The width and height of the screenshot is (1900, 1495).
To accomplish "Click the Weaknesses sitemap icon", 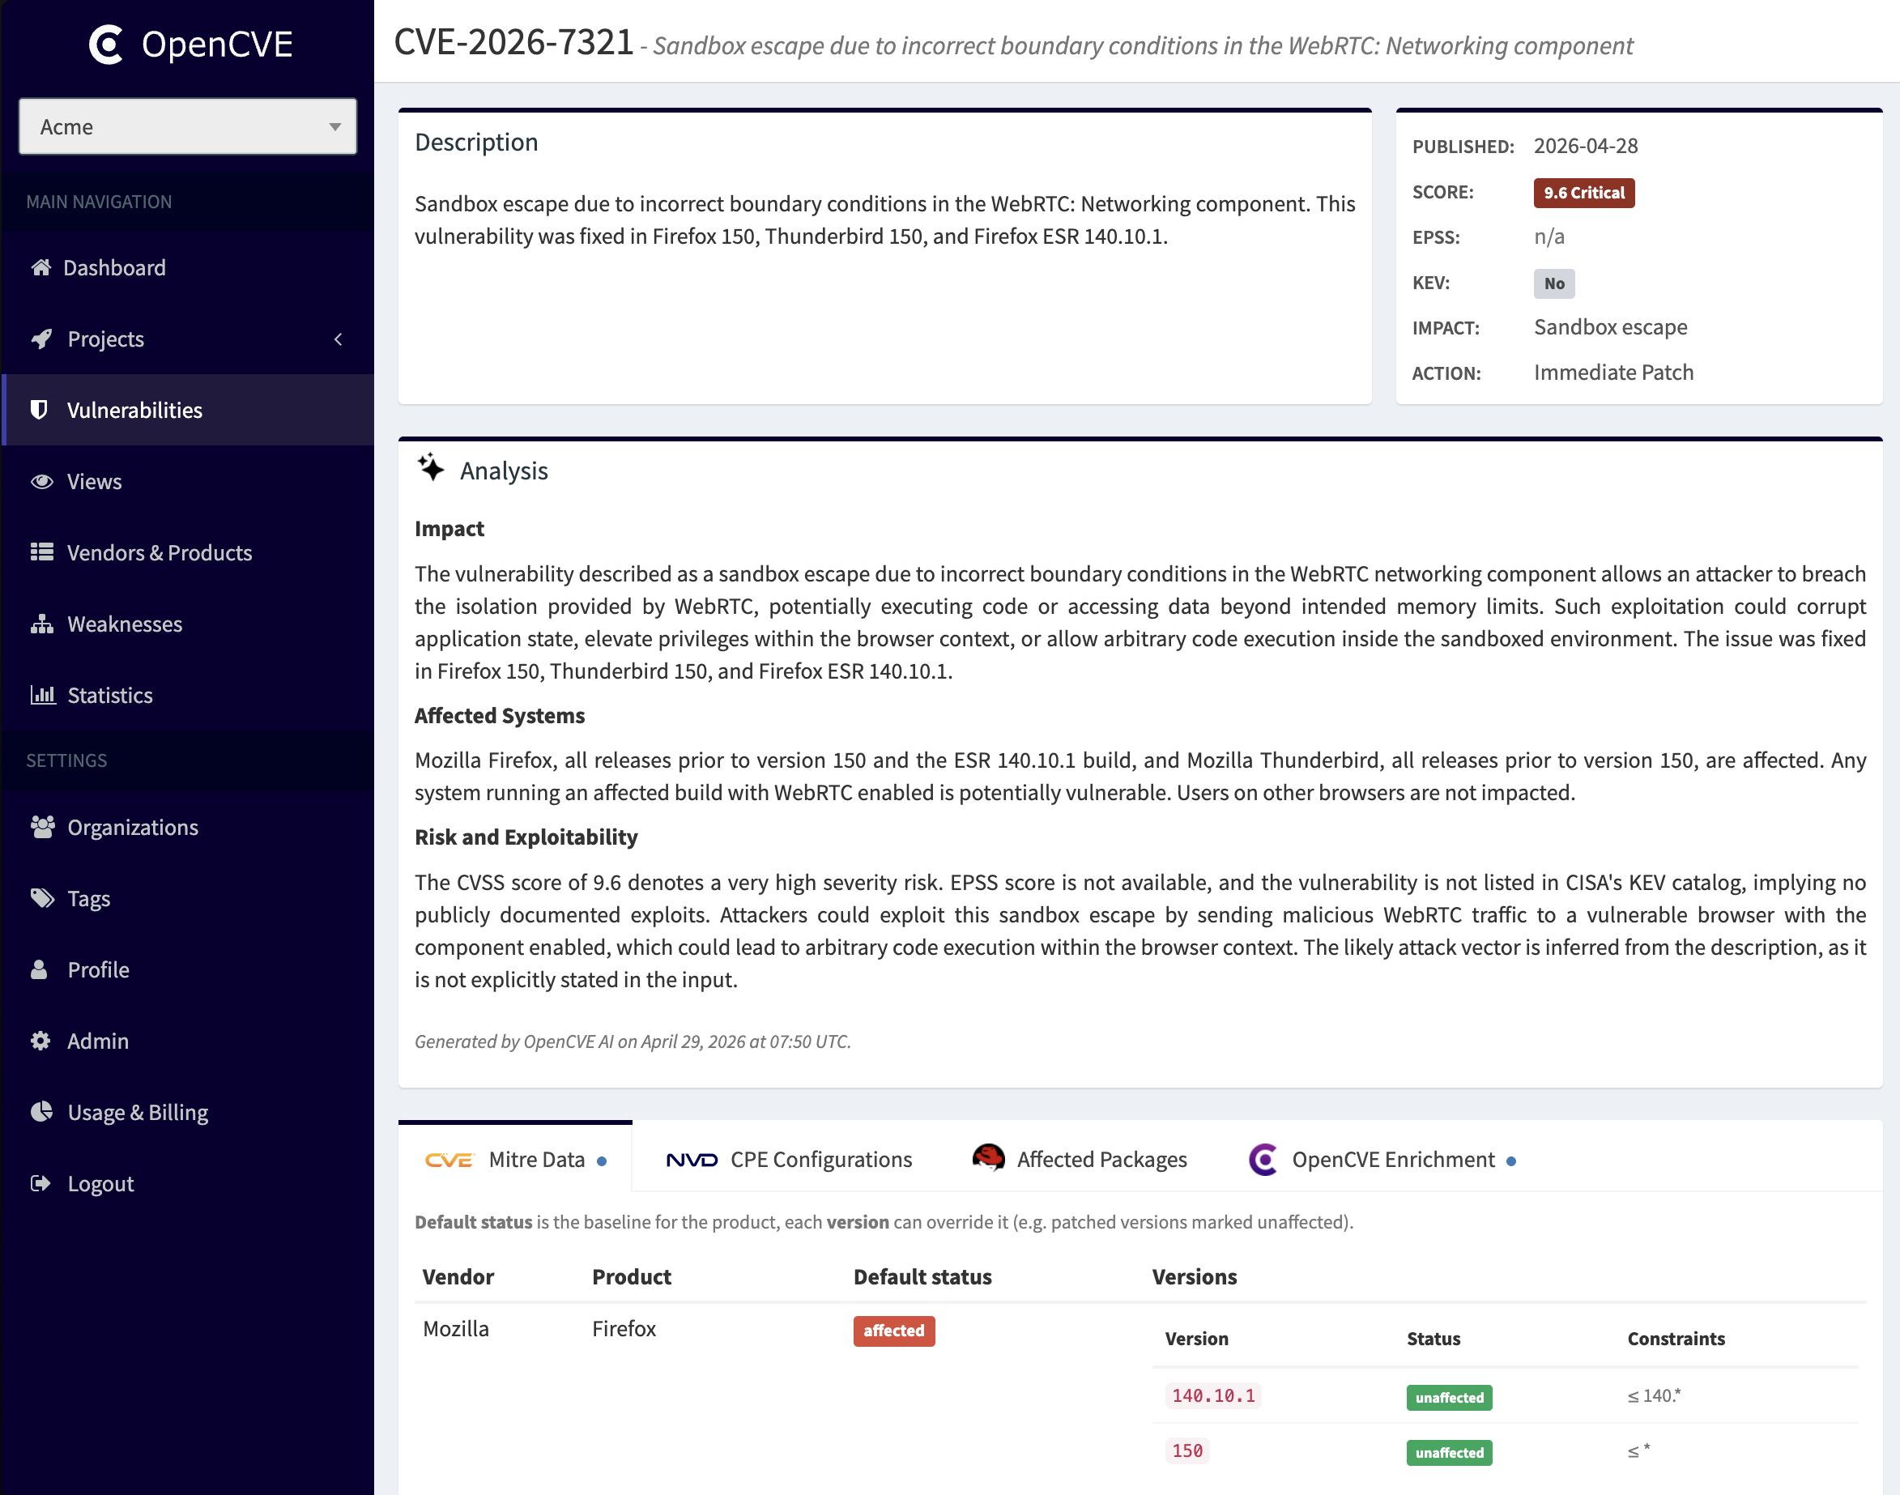I will pos(42,624).
